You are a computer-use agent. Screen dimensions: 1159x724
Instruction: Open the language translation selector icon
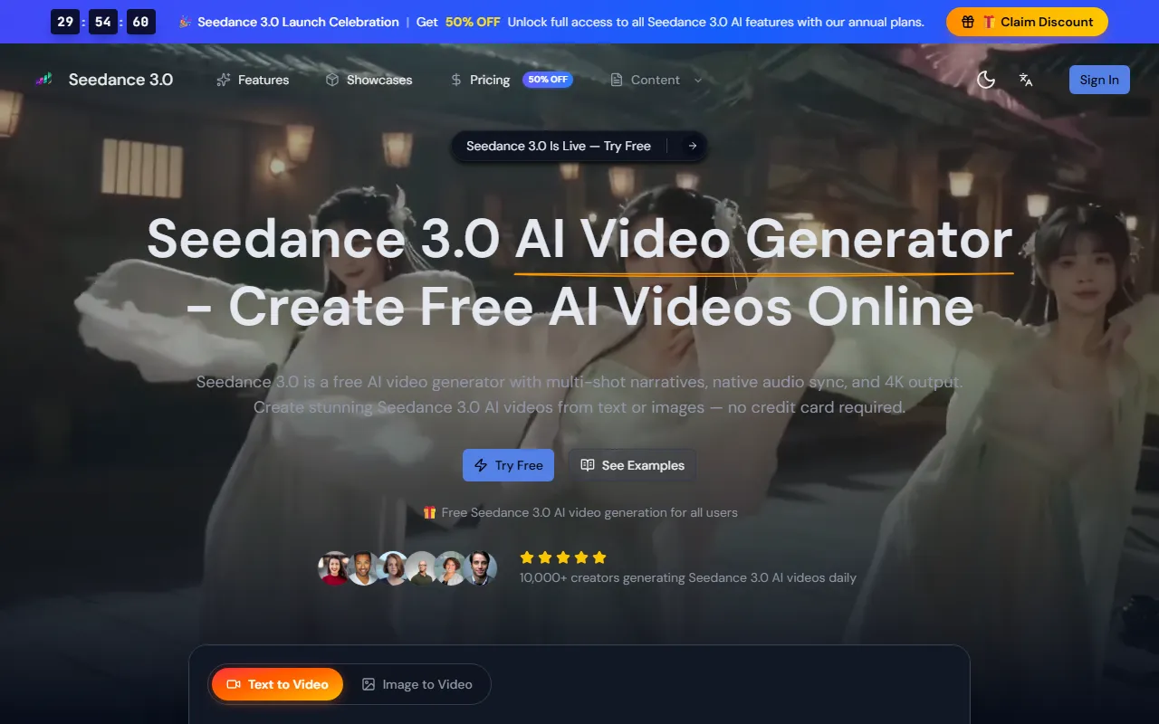pyautogui.click(x=1026, y=80)
